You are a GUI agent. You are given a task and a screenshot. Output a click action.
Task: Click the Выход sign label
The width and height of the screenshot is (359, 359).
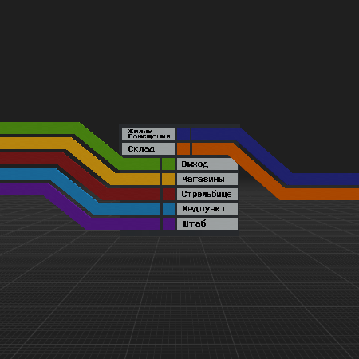[x=207, y=164]
